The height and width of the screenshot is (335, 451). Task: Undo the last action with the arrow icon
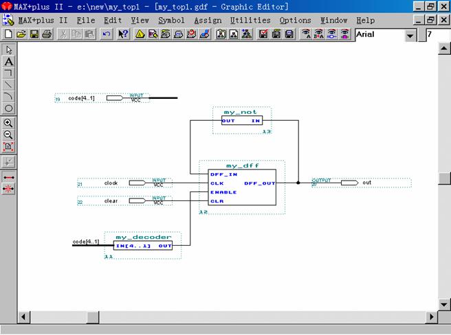[x=107, y=34]
